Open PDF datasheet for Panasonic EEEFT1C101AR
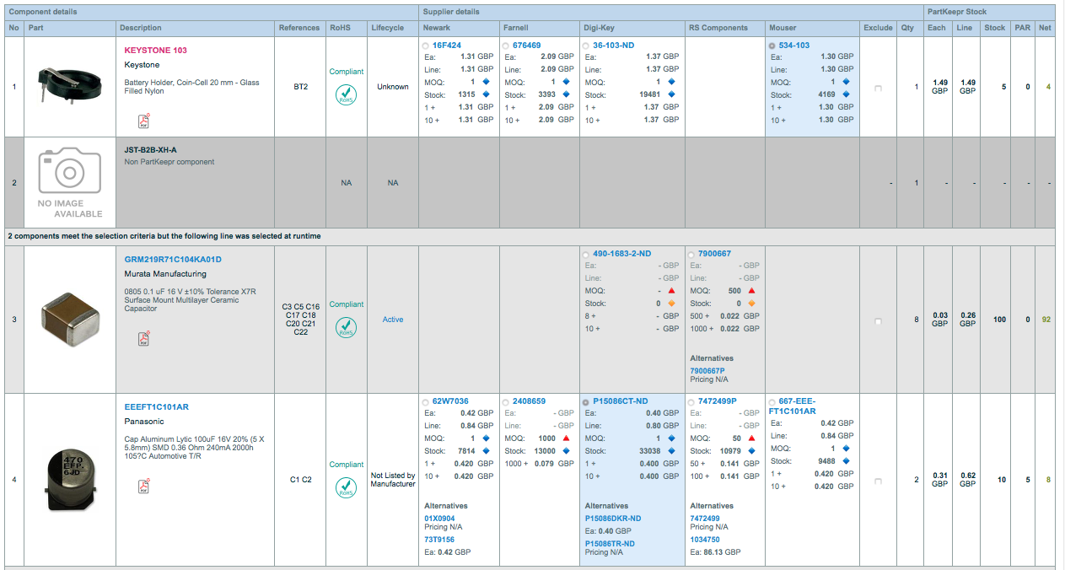 click(143, 486)
